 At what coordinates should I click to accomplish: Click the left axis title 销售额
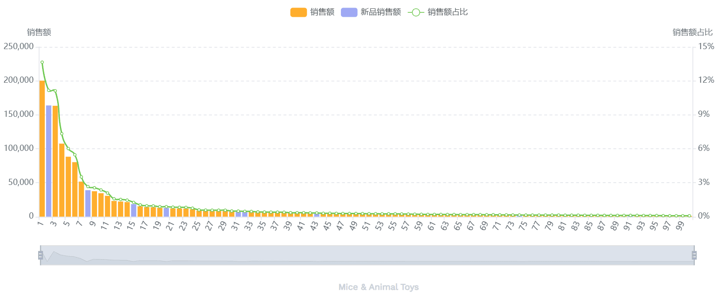click(39, 32)
